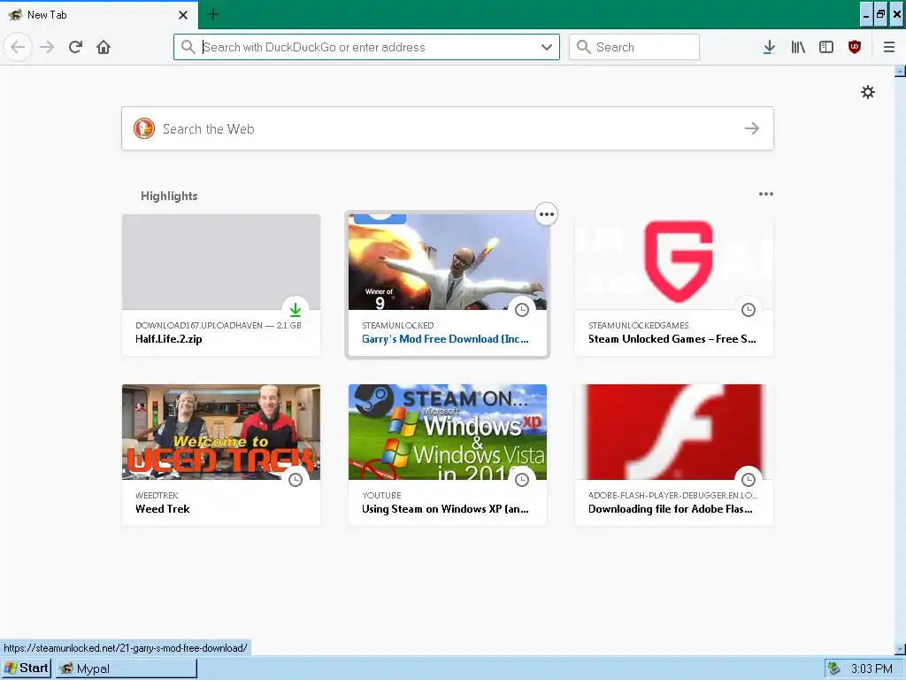Click the Downloading file for Adobe Flas... title
The width and height of the screenshot is (906, 680).
(x=671, y=509)
